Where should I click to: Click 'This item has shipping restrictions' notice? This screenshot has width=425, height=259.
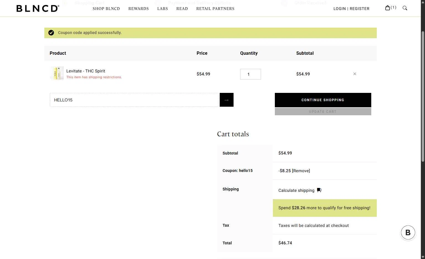94,77
